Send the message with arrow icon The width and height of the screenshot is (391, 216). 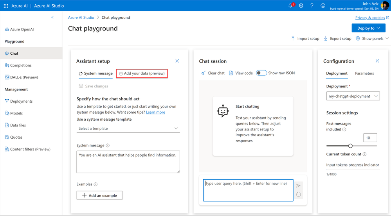299,186
